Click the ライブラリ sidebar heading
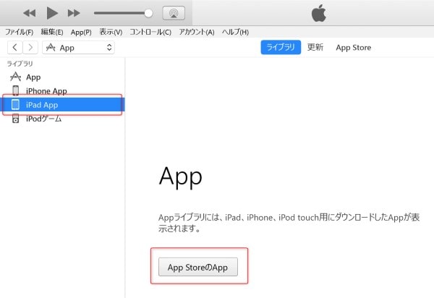 click(20, 64)
